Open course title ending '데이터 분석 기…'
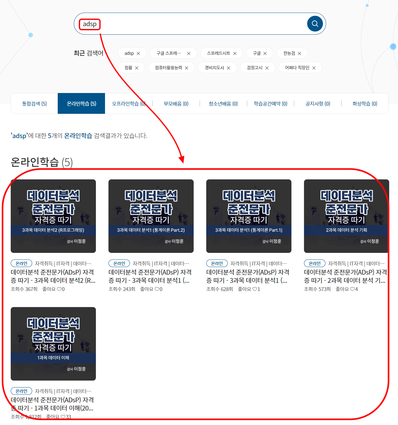The width and height of the screenshot is (398, 425). point(345,276)
